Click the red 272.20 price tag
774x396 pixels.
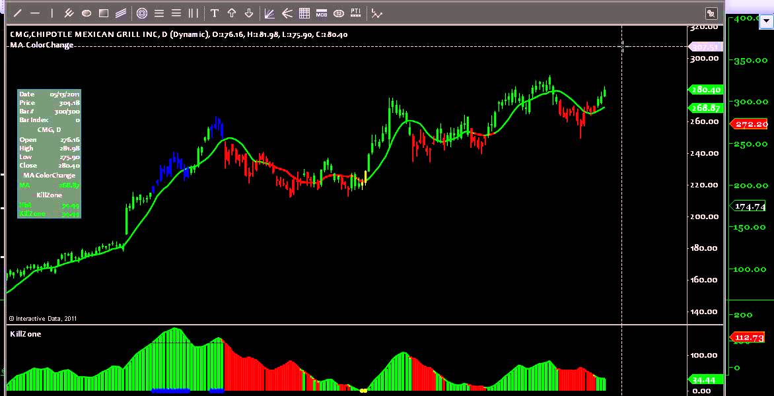[750, 124]
